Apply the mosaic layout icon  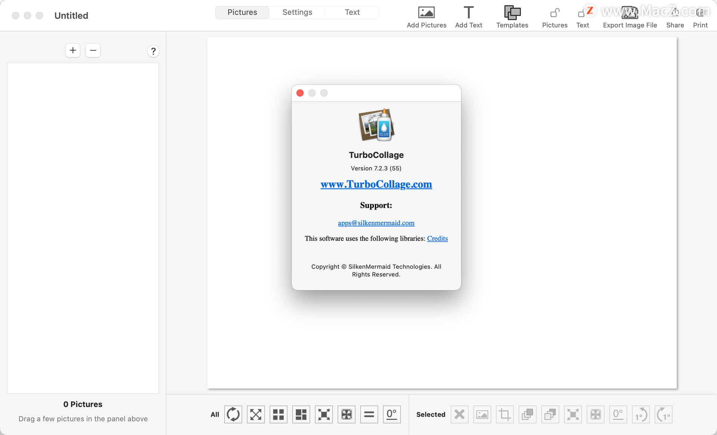(301, 414)
